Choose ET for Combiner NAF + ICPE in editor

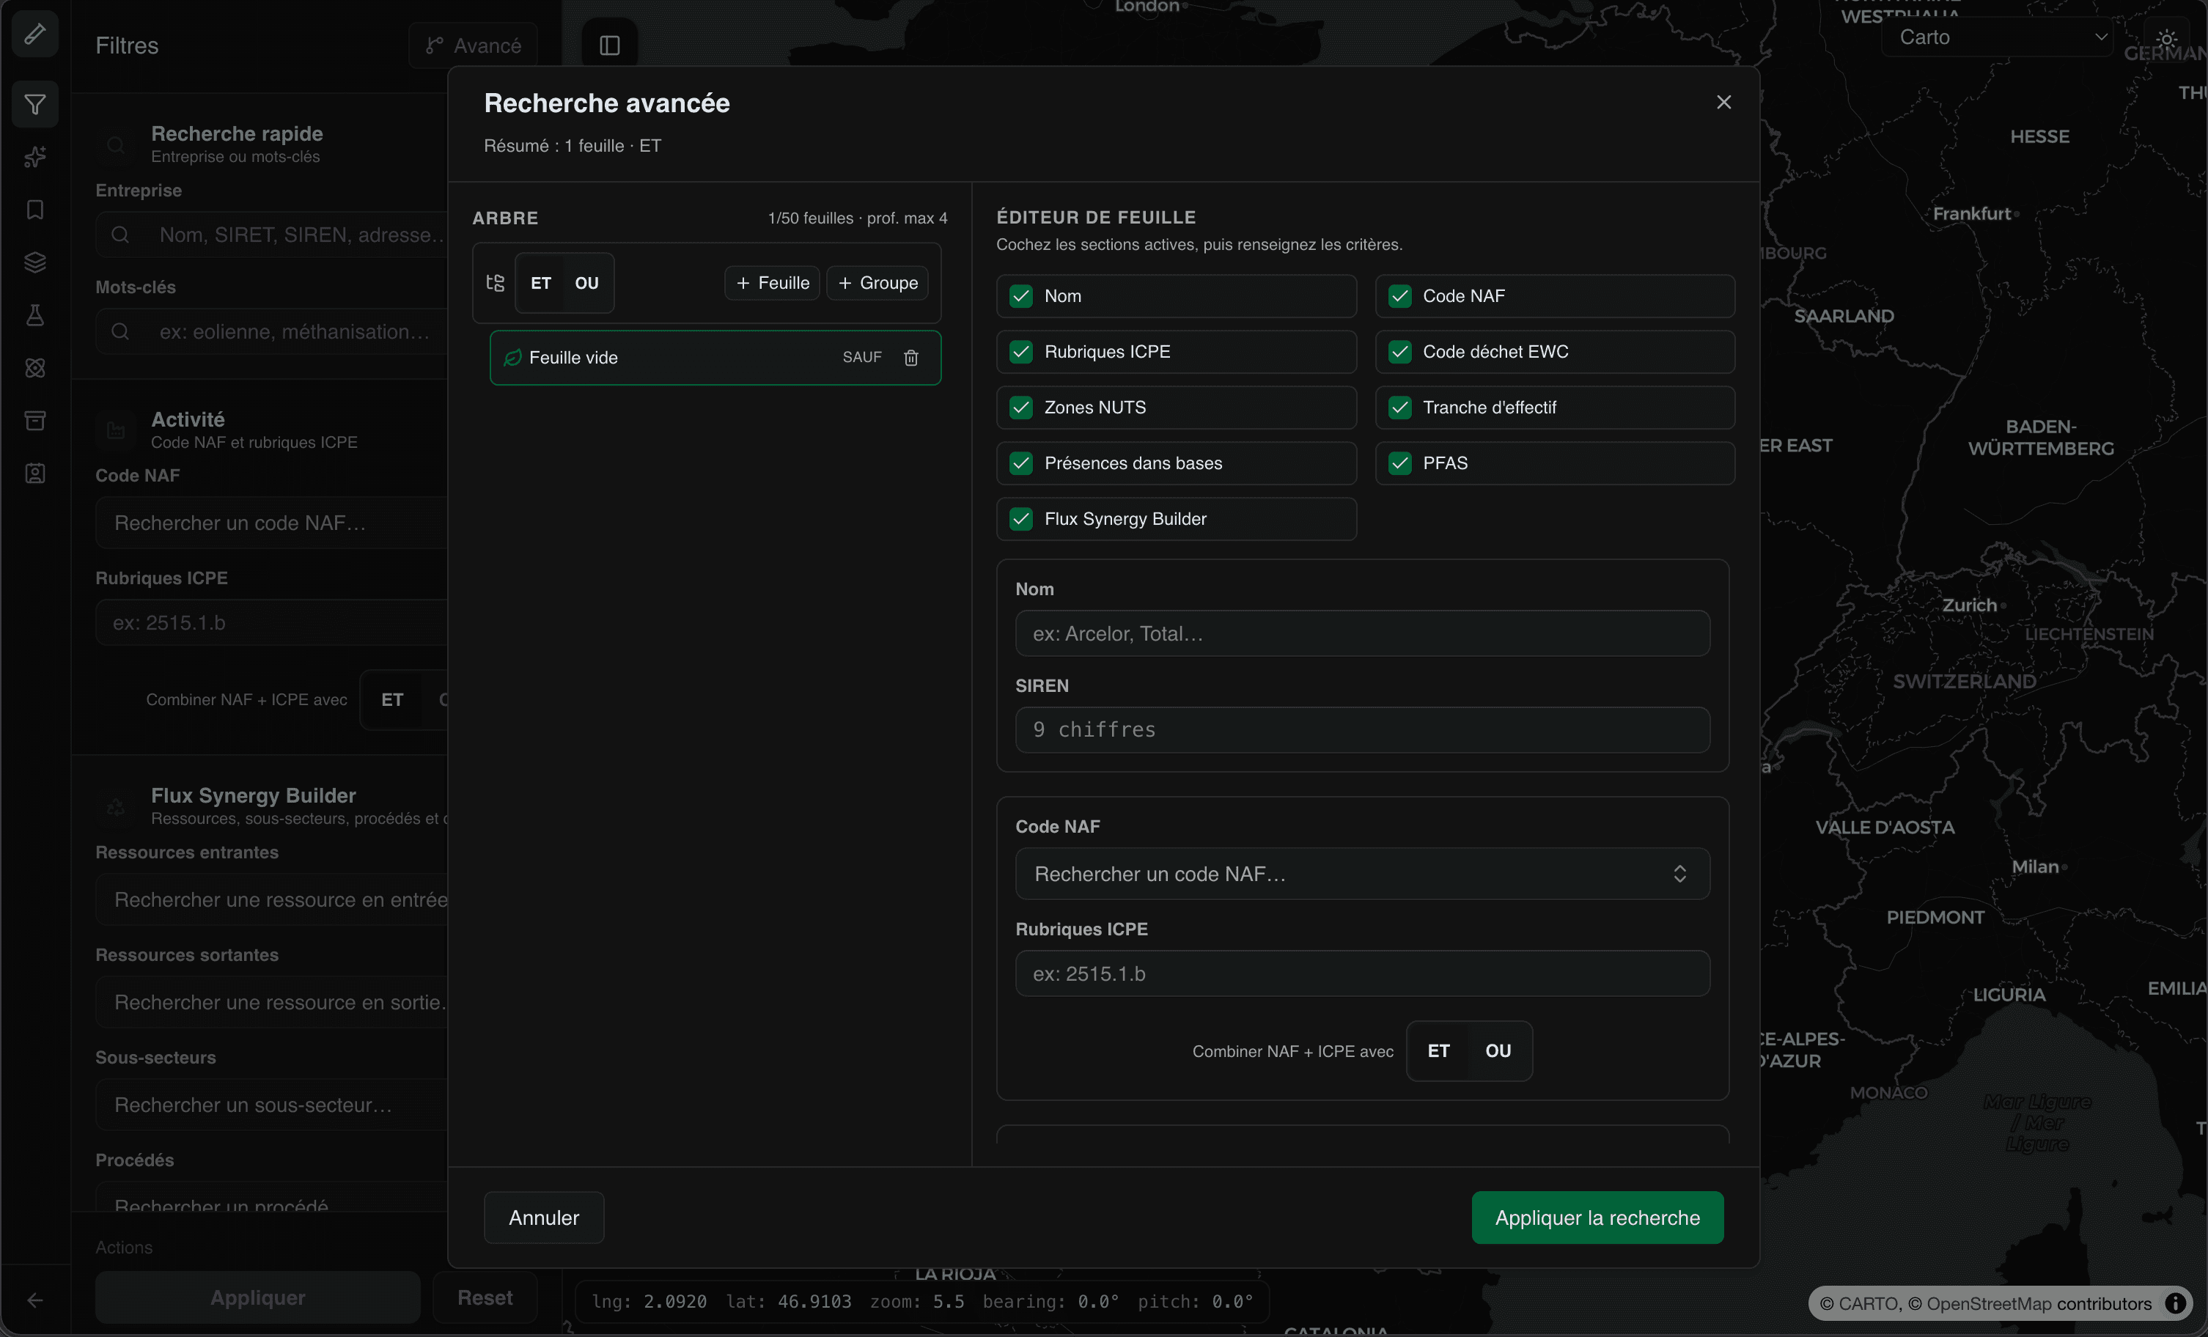(1438, 1051)
